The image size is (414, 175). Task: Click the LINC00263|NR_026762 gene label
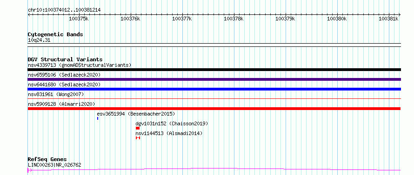tap(54, 165)
